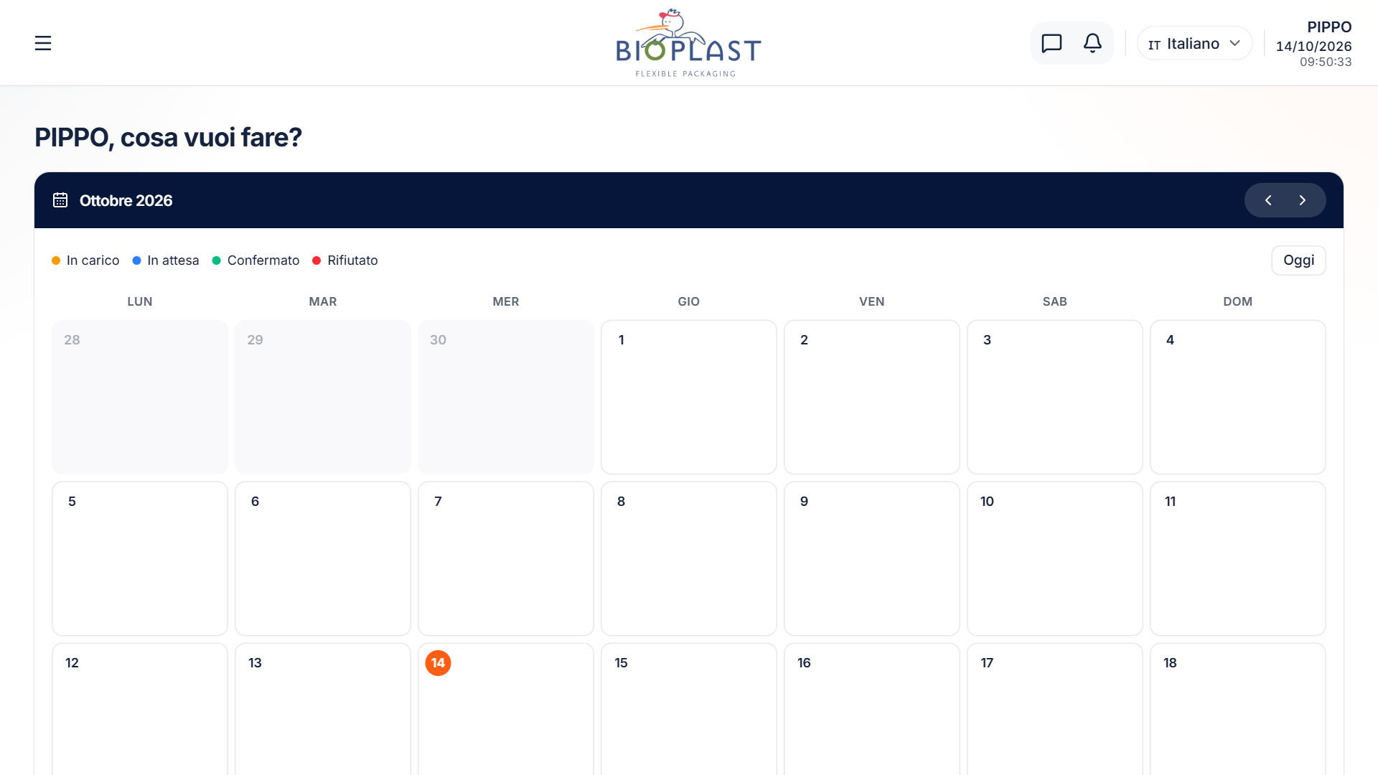Open day 3 calendar cell
Viewport: 1378px width, 775px height.
1055,397
